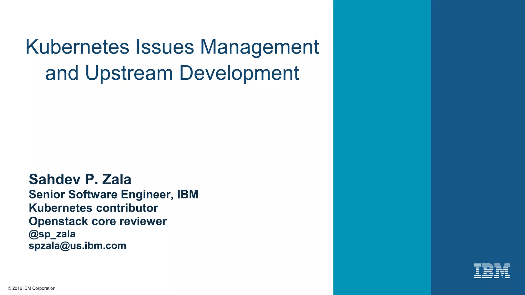Click the word Development in the title
Viewport: 525px width, 295px height.
click(239, 73)
